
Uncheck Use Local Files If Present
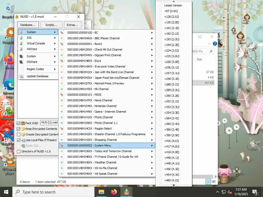[x=18, y=140]
